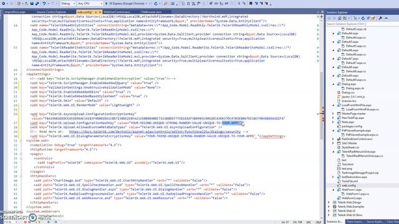Collapse the appSettings section in the editor
The image size is (399, 224).
[21, 74]
